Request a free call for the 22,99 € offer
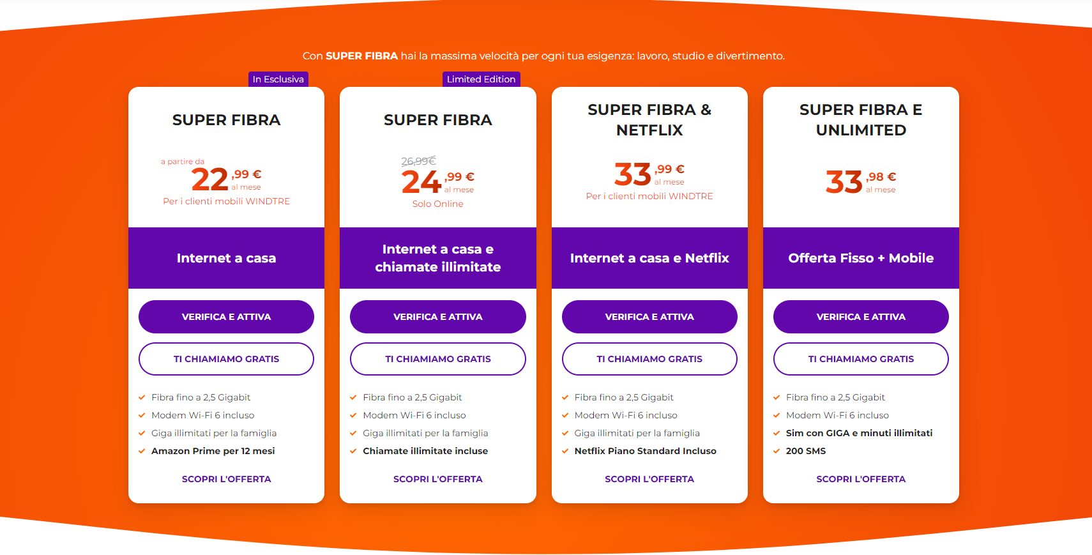 click(x=226, y=359)
